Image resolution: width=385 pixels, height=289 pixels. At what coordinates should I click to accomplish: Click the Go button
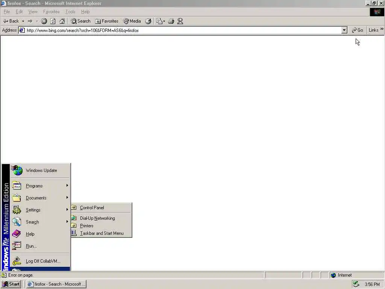pos(357,30)
